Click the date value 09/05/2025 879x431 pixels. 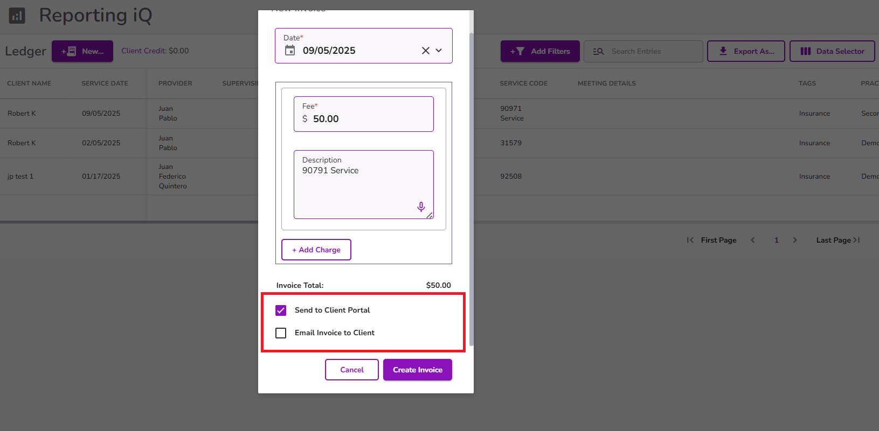tap(329, 51)
